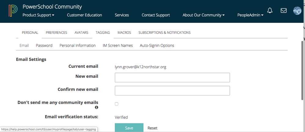Expand About Our Community dropdown
The width and height of the screenshot is (305, 132).
point(203,15)
